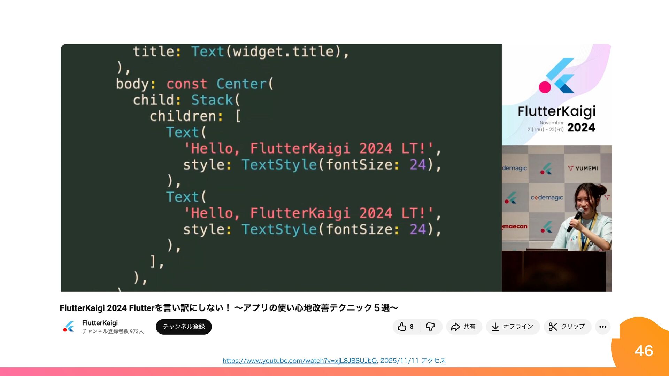Click the scissors clip icon
This screenshot has height=376, width=669.
553,327
